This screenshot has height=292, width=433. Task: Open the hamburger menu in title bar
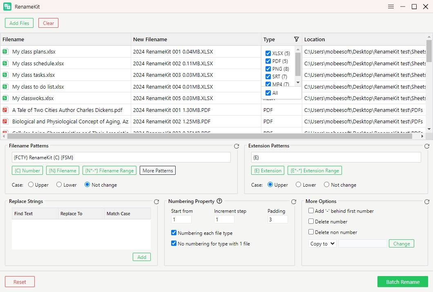(x=391, y=7)
